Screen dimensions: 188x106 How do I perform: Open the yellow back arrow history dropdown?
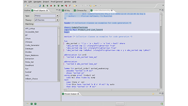[x=95, y=6]
